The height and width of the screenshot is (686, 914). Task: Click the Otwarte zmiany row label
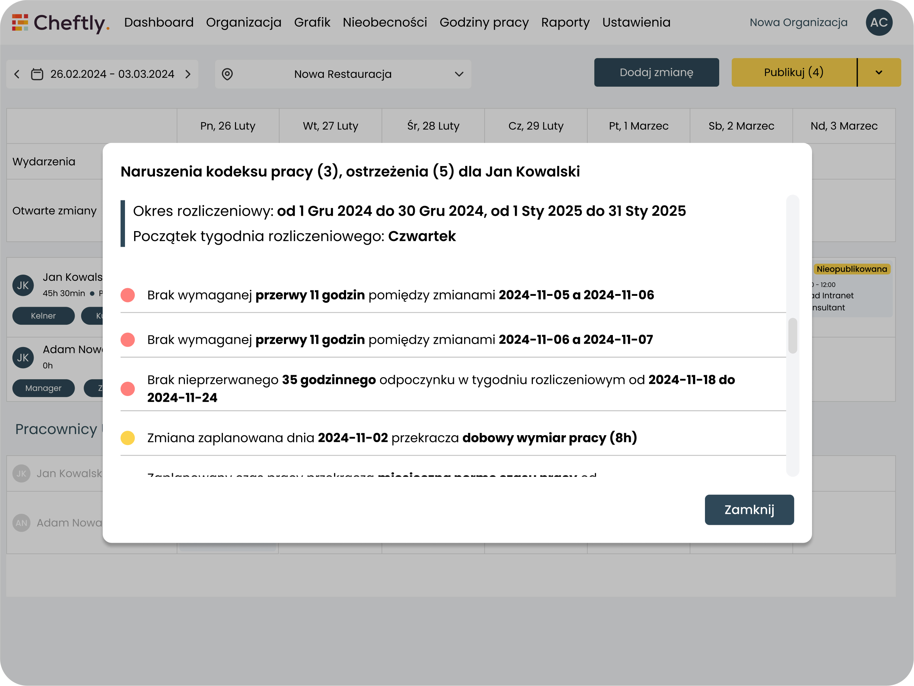click(x=54, y=211)
